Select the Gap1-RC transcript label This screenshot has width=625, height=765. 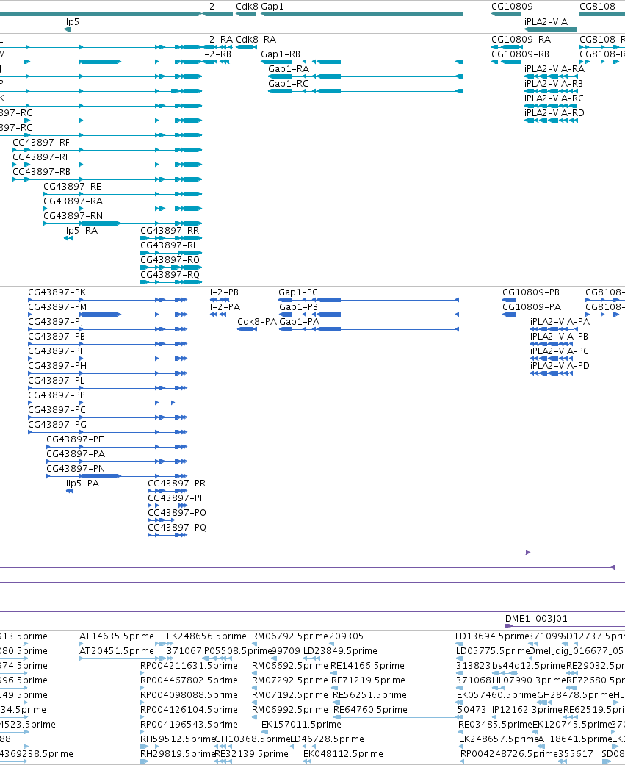pyautogui.click(x=288, y=84)
